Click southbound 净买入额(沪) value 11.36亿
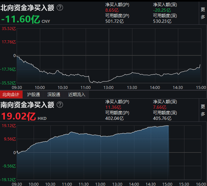This screenshot has width=207, height=186. [x=113, y=107]
